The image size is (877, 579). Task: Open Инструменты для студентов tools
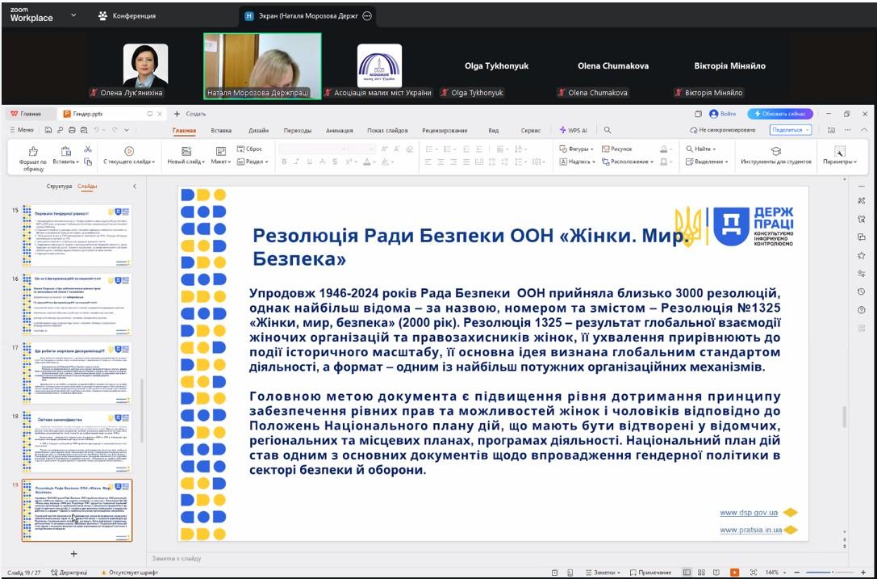[x=775, y=155]
